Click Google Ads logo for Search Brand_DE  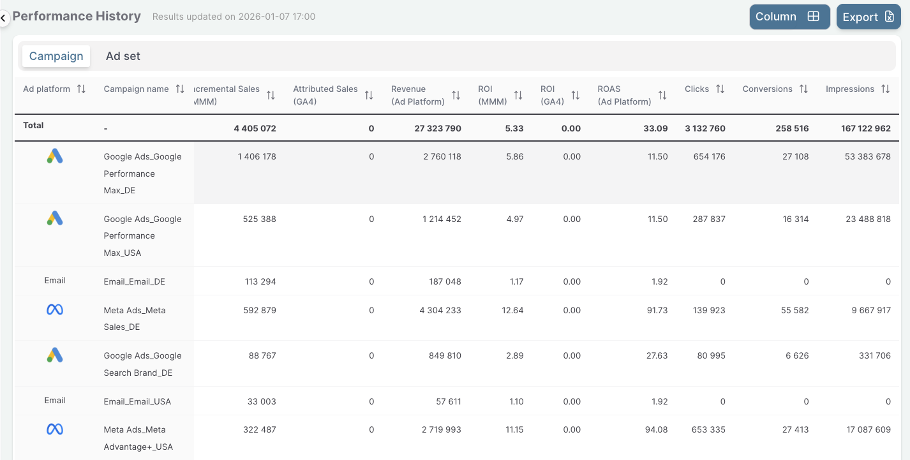click(55, 355)
